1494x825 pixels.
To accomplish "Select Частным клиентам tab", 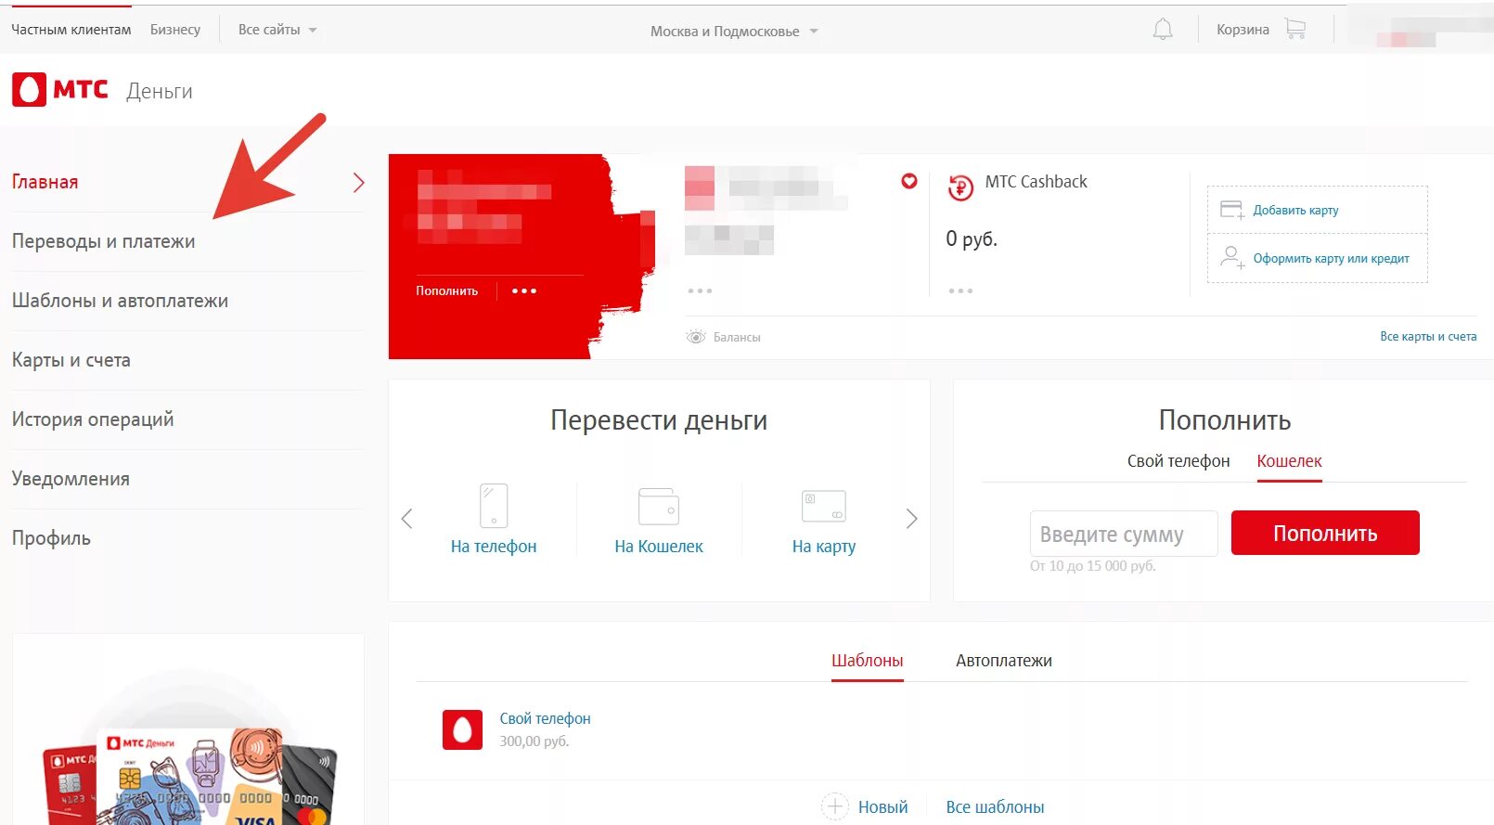I will click(x=71, y=30).
